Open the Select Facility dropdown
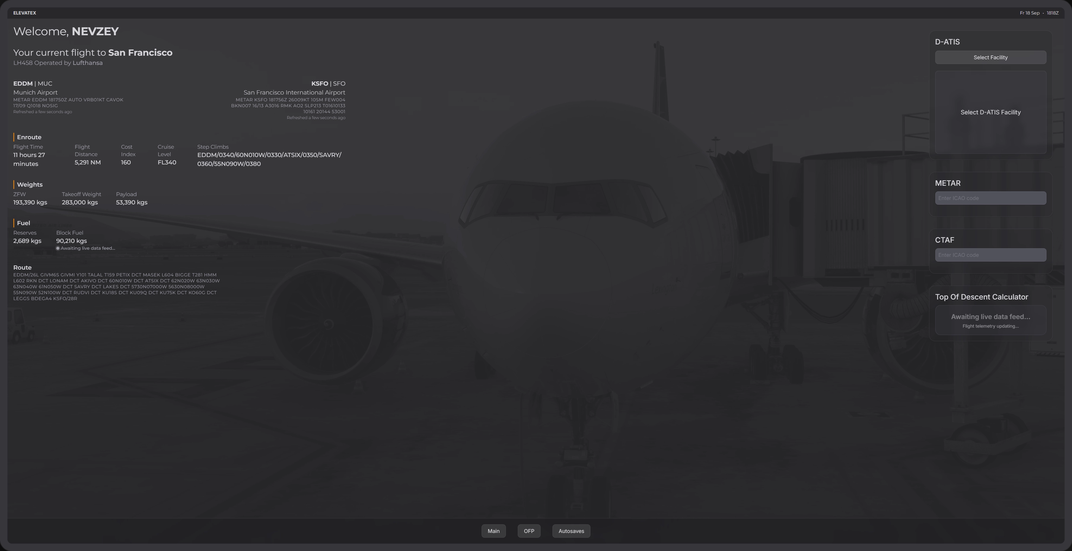The width and height of the screenshot is (1072, 551). click(990, 57)
